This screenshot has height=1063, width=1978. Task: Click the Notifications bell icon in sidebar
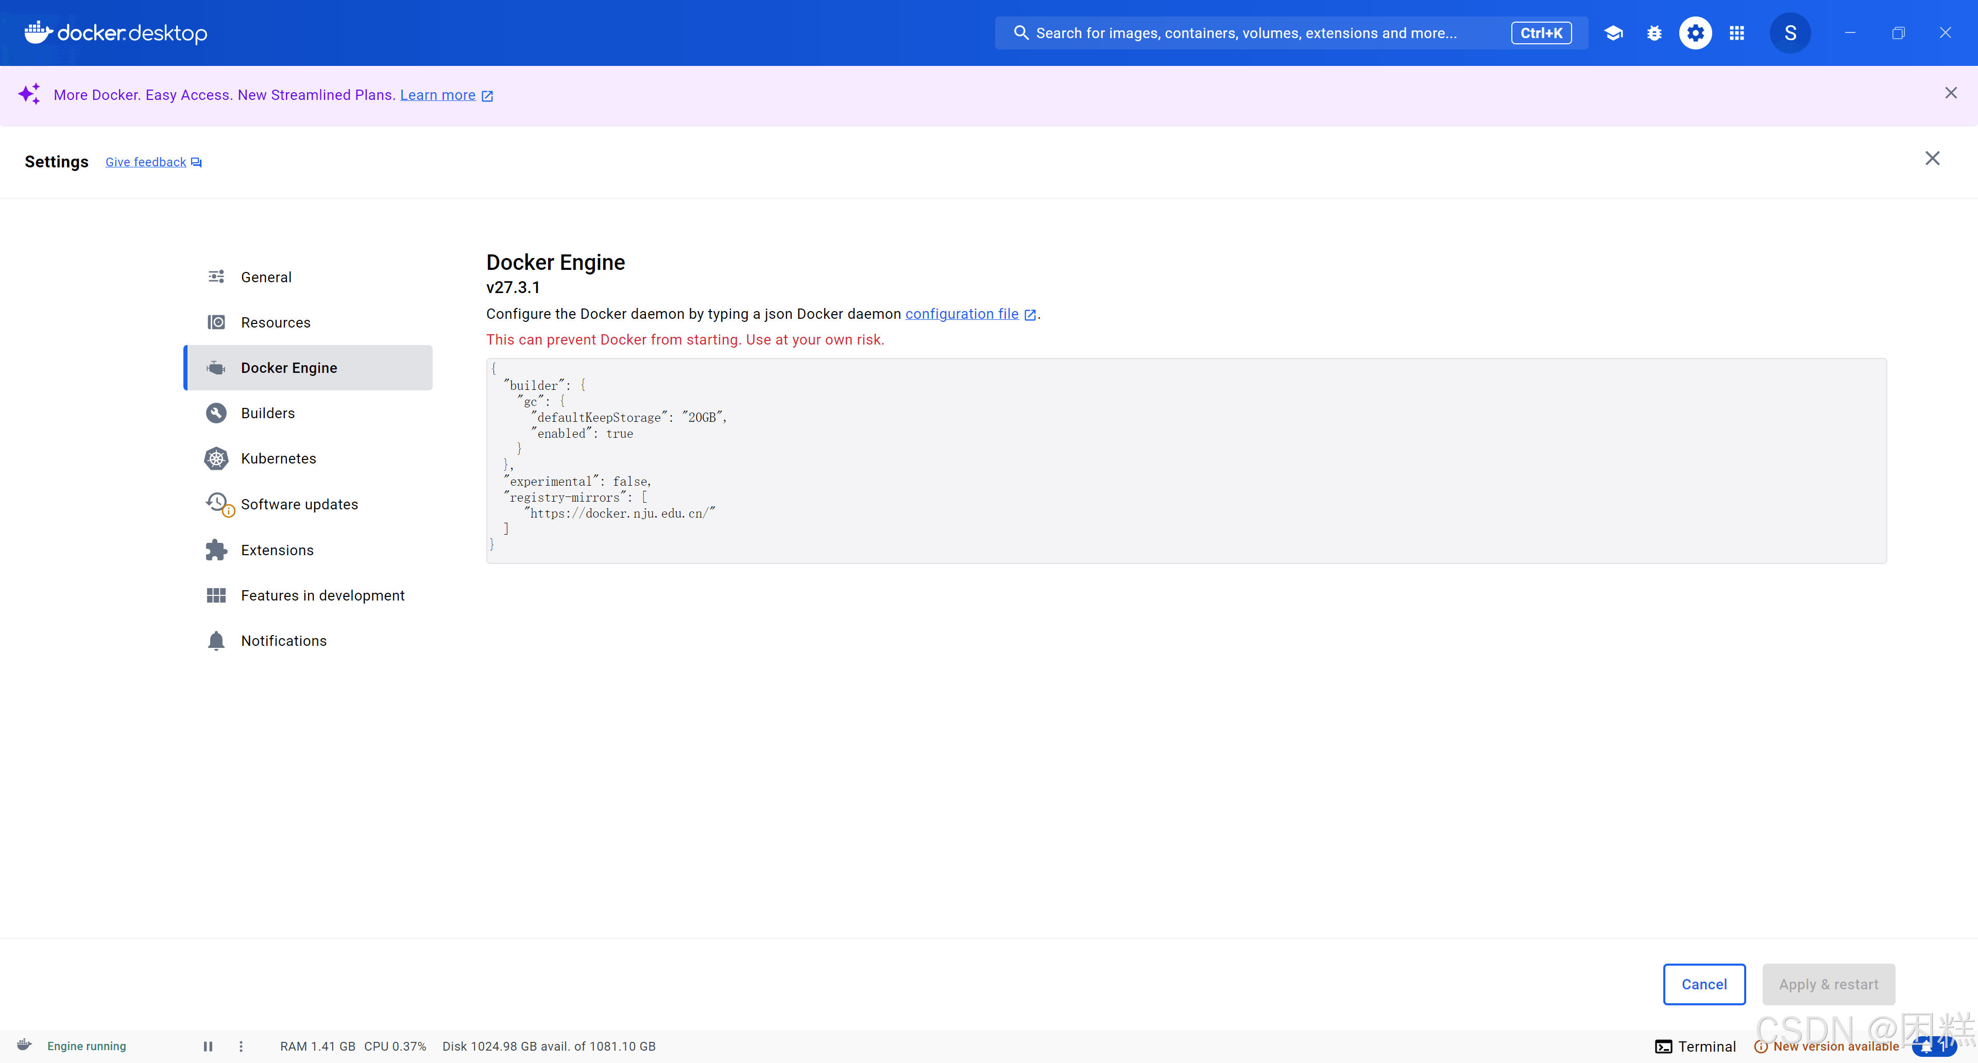click(216, 641)
